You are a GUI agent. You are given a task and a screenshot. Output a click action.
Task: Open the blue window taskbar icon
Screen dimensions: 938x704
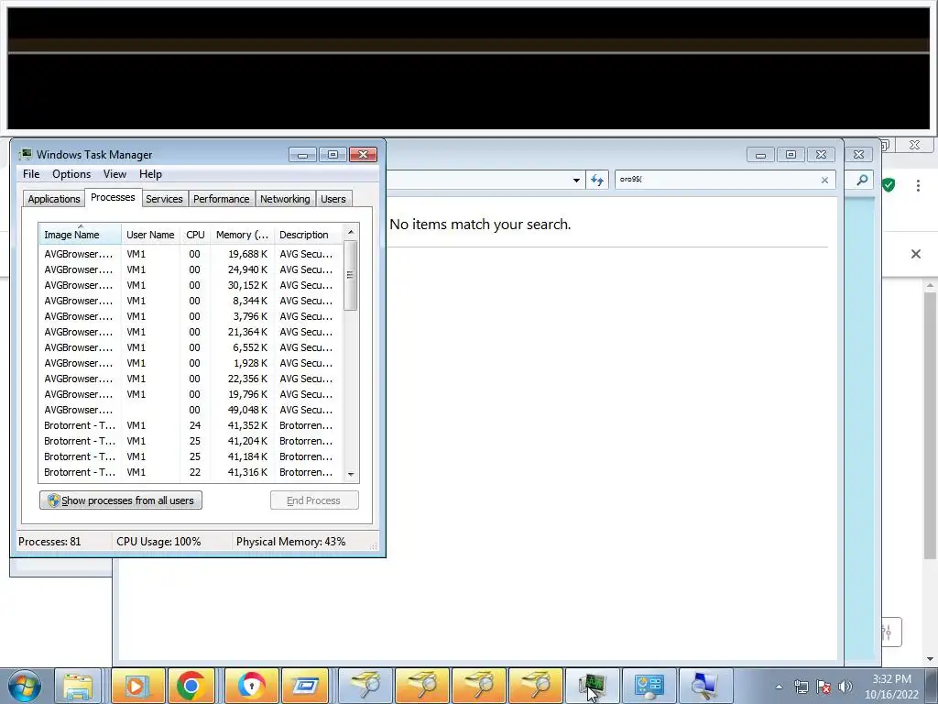click(306, 686)
